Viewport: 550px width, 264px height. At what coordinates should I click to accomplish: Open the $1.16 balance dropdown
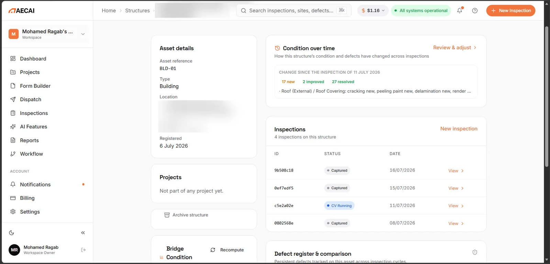pyautogui.click(x=373, y=11)
